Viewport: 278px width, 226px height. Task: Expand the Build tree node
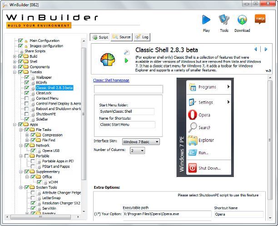pos(15,56)
